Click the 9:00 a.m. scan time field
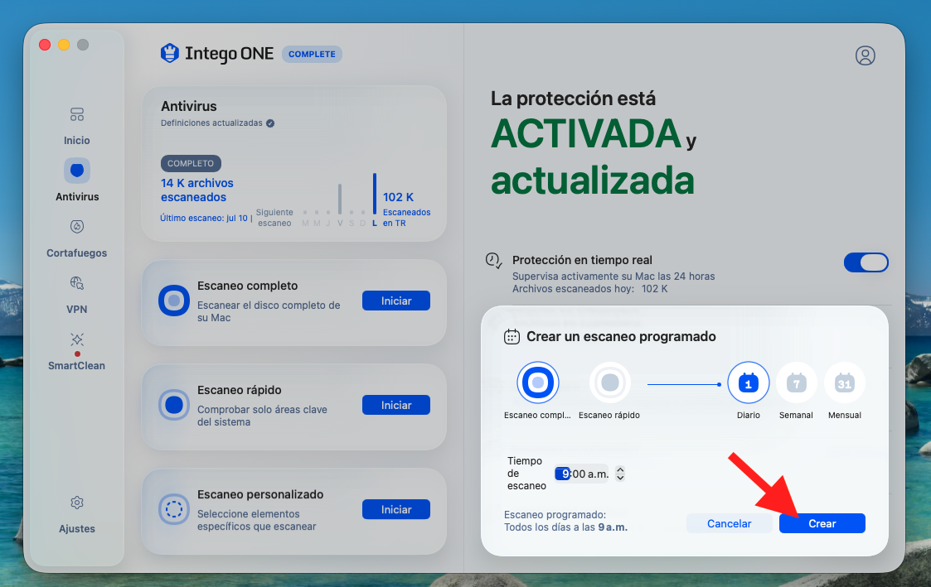Screen dimensions: 931x587 click(581, 474)
